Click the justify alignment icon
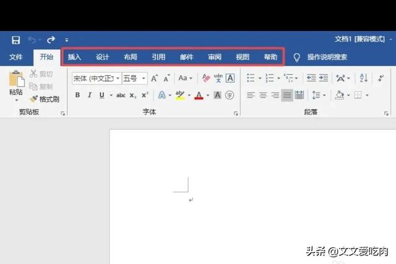The image size is (396, 264). pyautogui.click(x=287, y=95)
